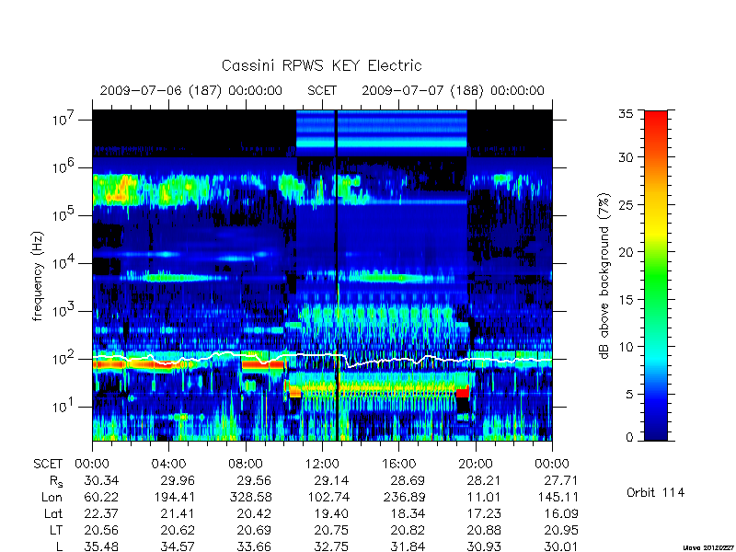Click the SCET time tick "16:00"
The image size is (736, 552).
(398, 464)
